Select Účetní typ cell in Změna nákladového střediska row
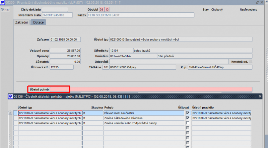This screenshot has height=148, width=268. (50, 118)
